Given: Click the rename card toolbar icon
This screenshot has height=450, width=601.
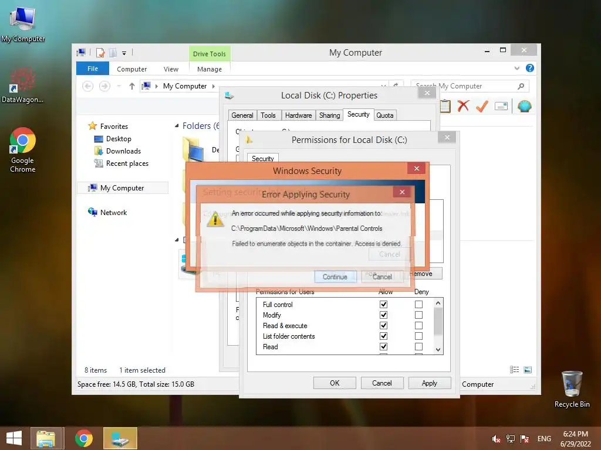Looking at the screenshot, I should (501, 106).
